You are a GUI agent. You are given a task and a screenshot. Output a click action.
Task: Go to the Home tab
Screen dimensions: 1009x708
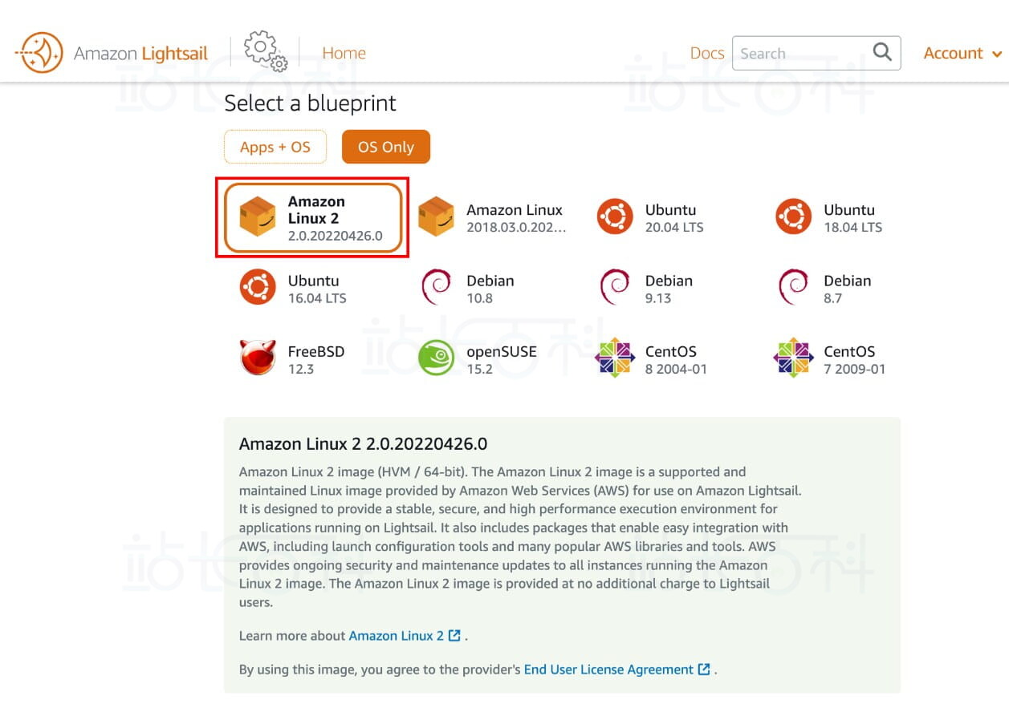pyautogui.click(x=344, y=53)
